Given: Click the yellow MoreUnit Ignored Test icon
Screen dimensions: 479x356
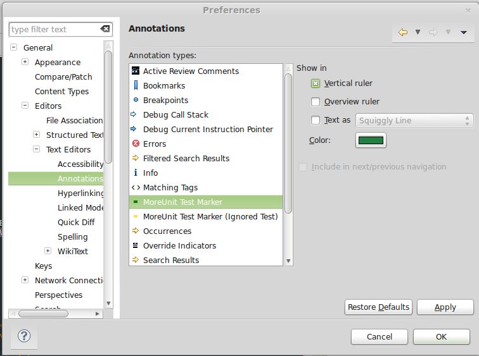Looking at the screenshot, I should click(136, 216).
